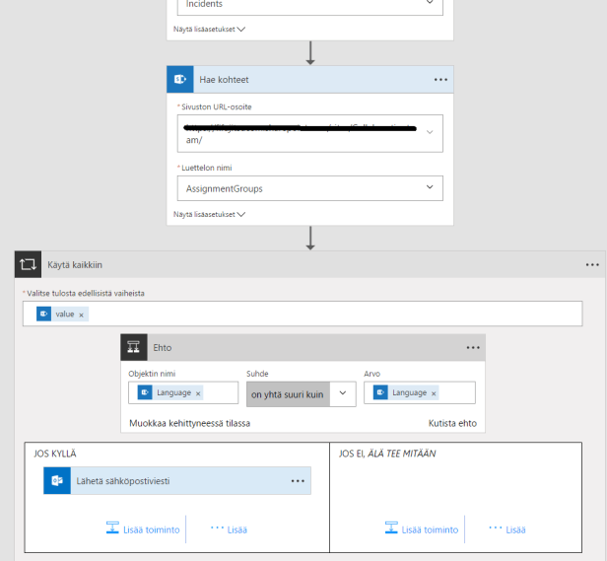Click Muokkaa kehittyneessä tilassa link
This screenshot has height=561, width=607.
coord(189,423)
